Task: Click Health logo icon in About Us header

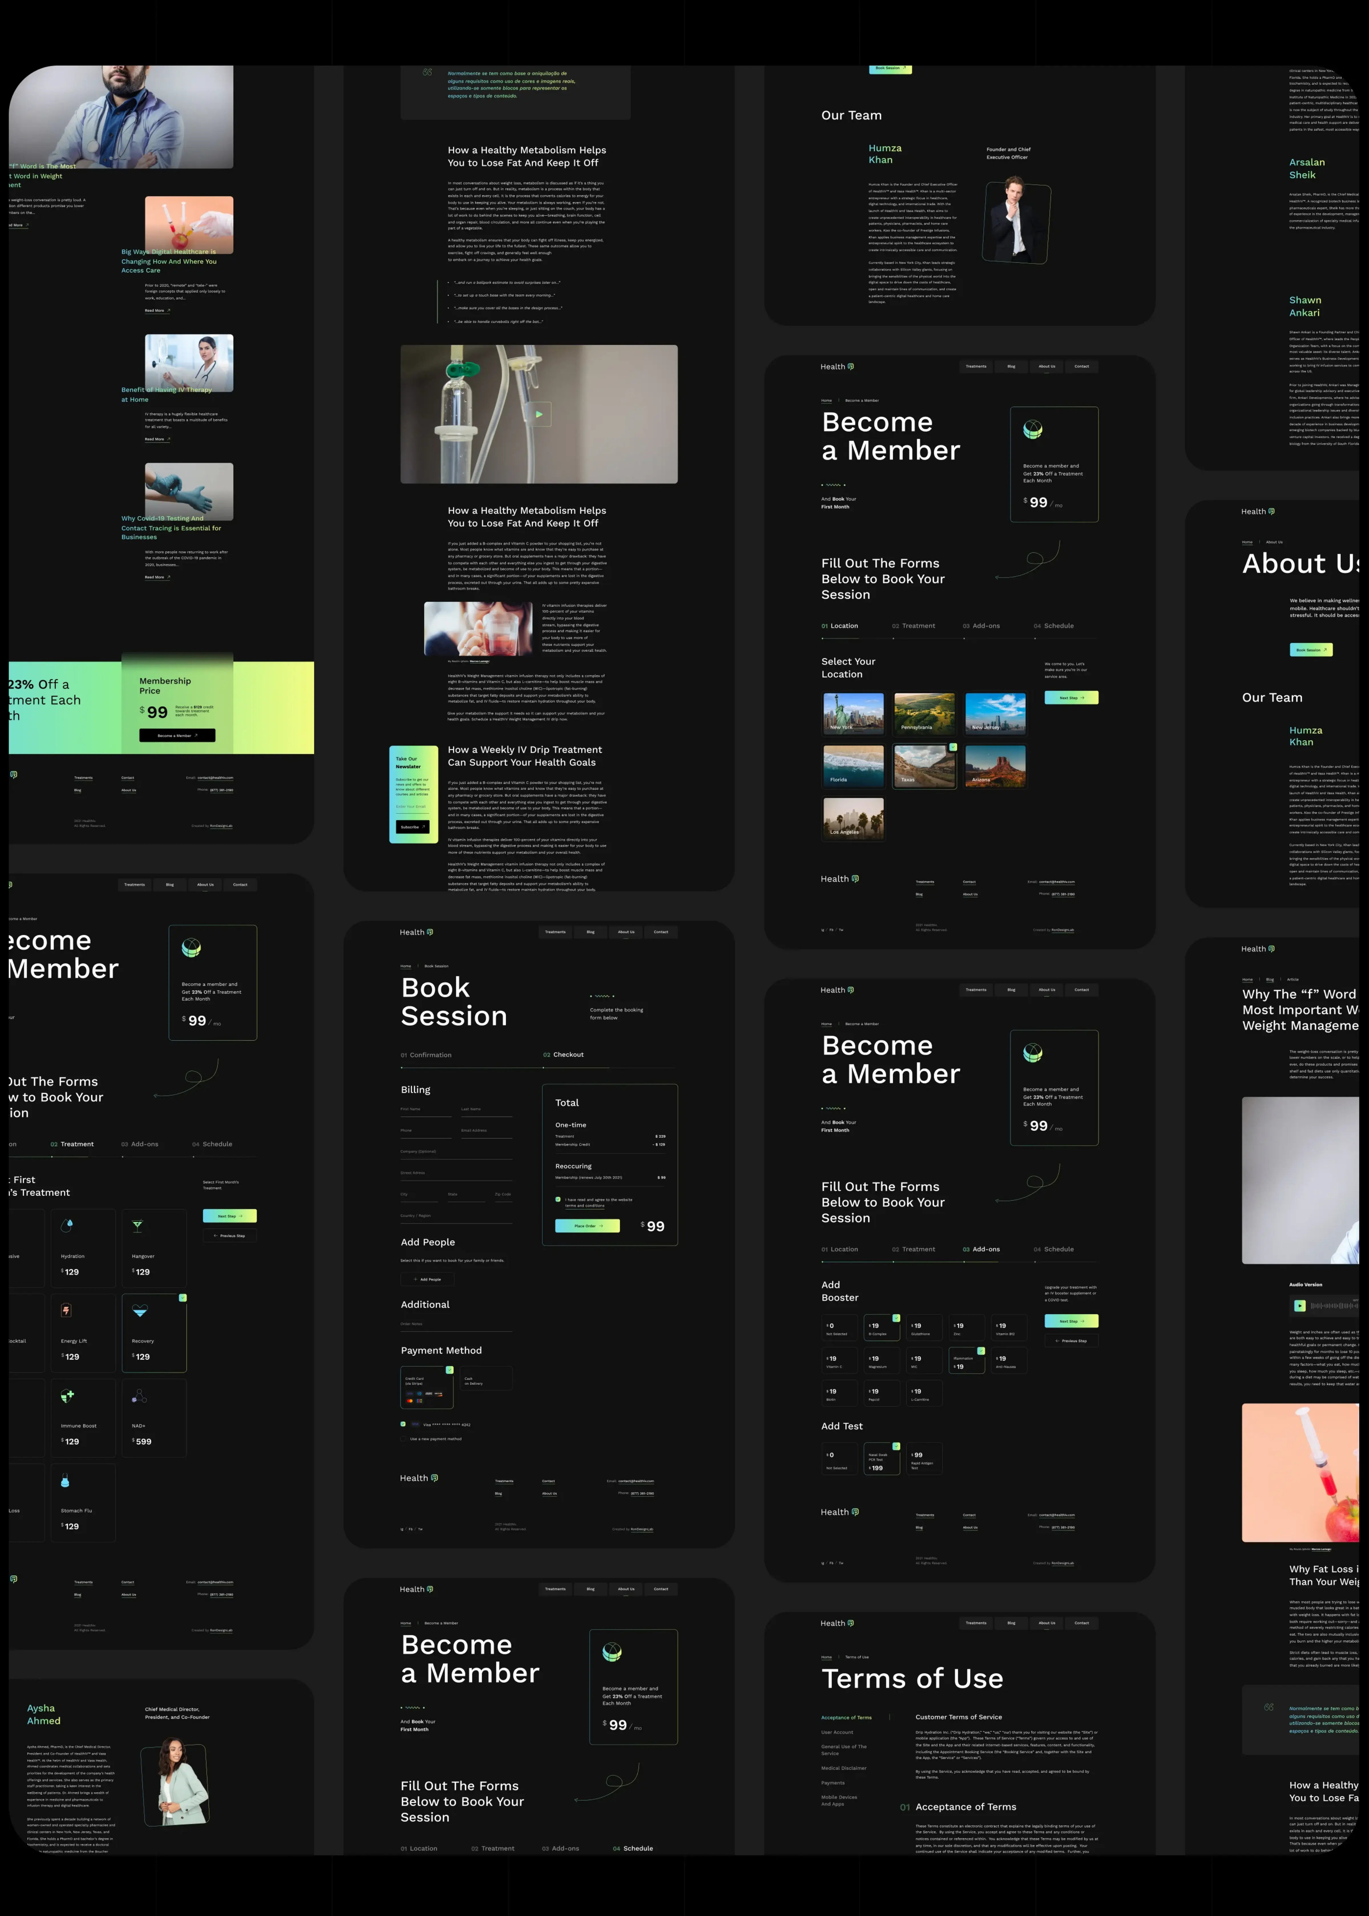Action: 1271,512
